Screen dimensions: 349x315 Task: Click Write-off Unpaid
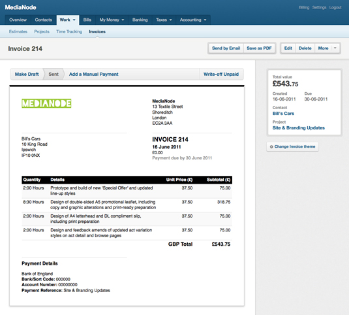point(221,75)
